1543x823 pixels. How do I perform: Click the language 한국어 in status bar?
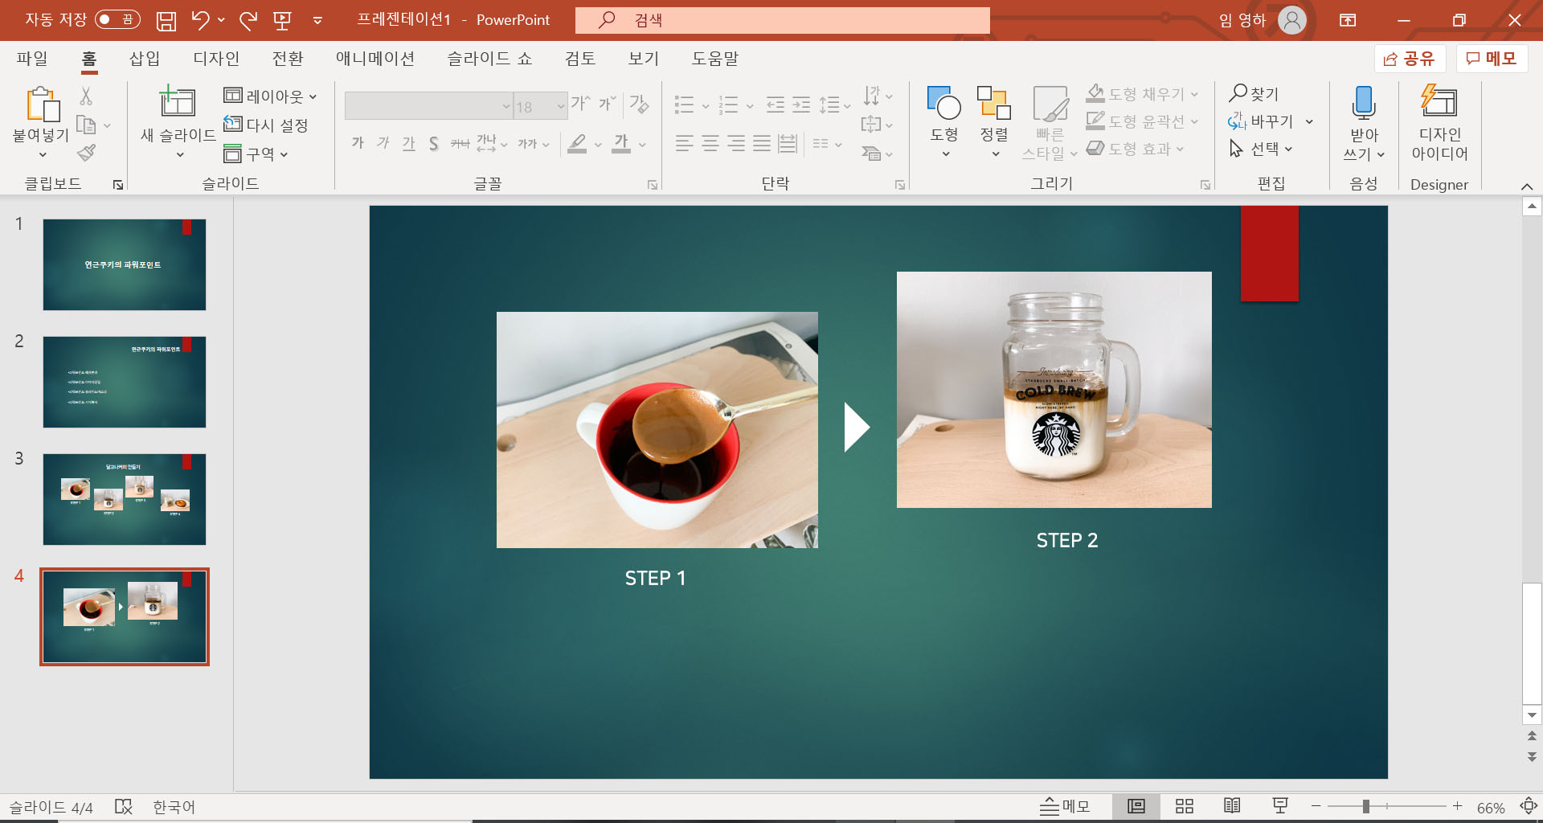pyautogui.click(x=174, y=807)
